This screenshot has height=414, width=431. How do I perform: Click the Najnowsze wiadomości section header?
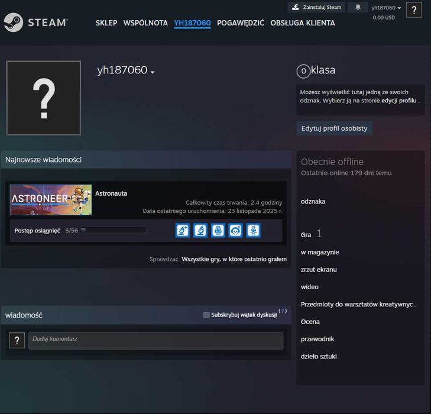[x=146, y=160]
